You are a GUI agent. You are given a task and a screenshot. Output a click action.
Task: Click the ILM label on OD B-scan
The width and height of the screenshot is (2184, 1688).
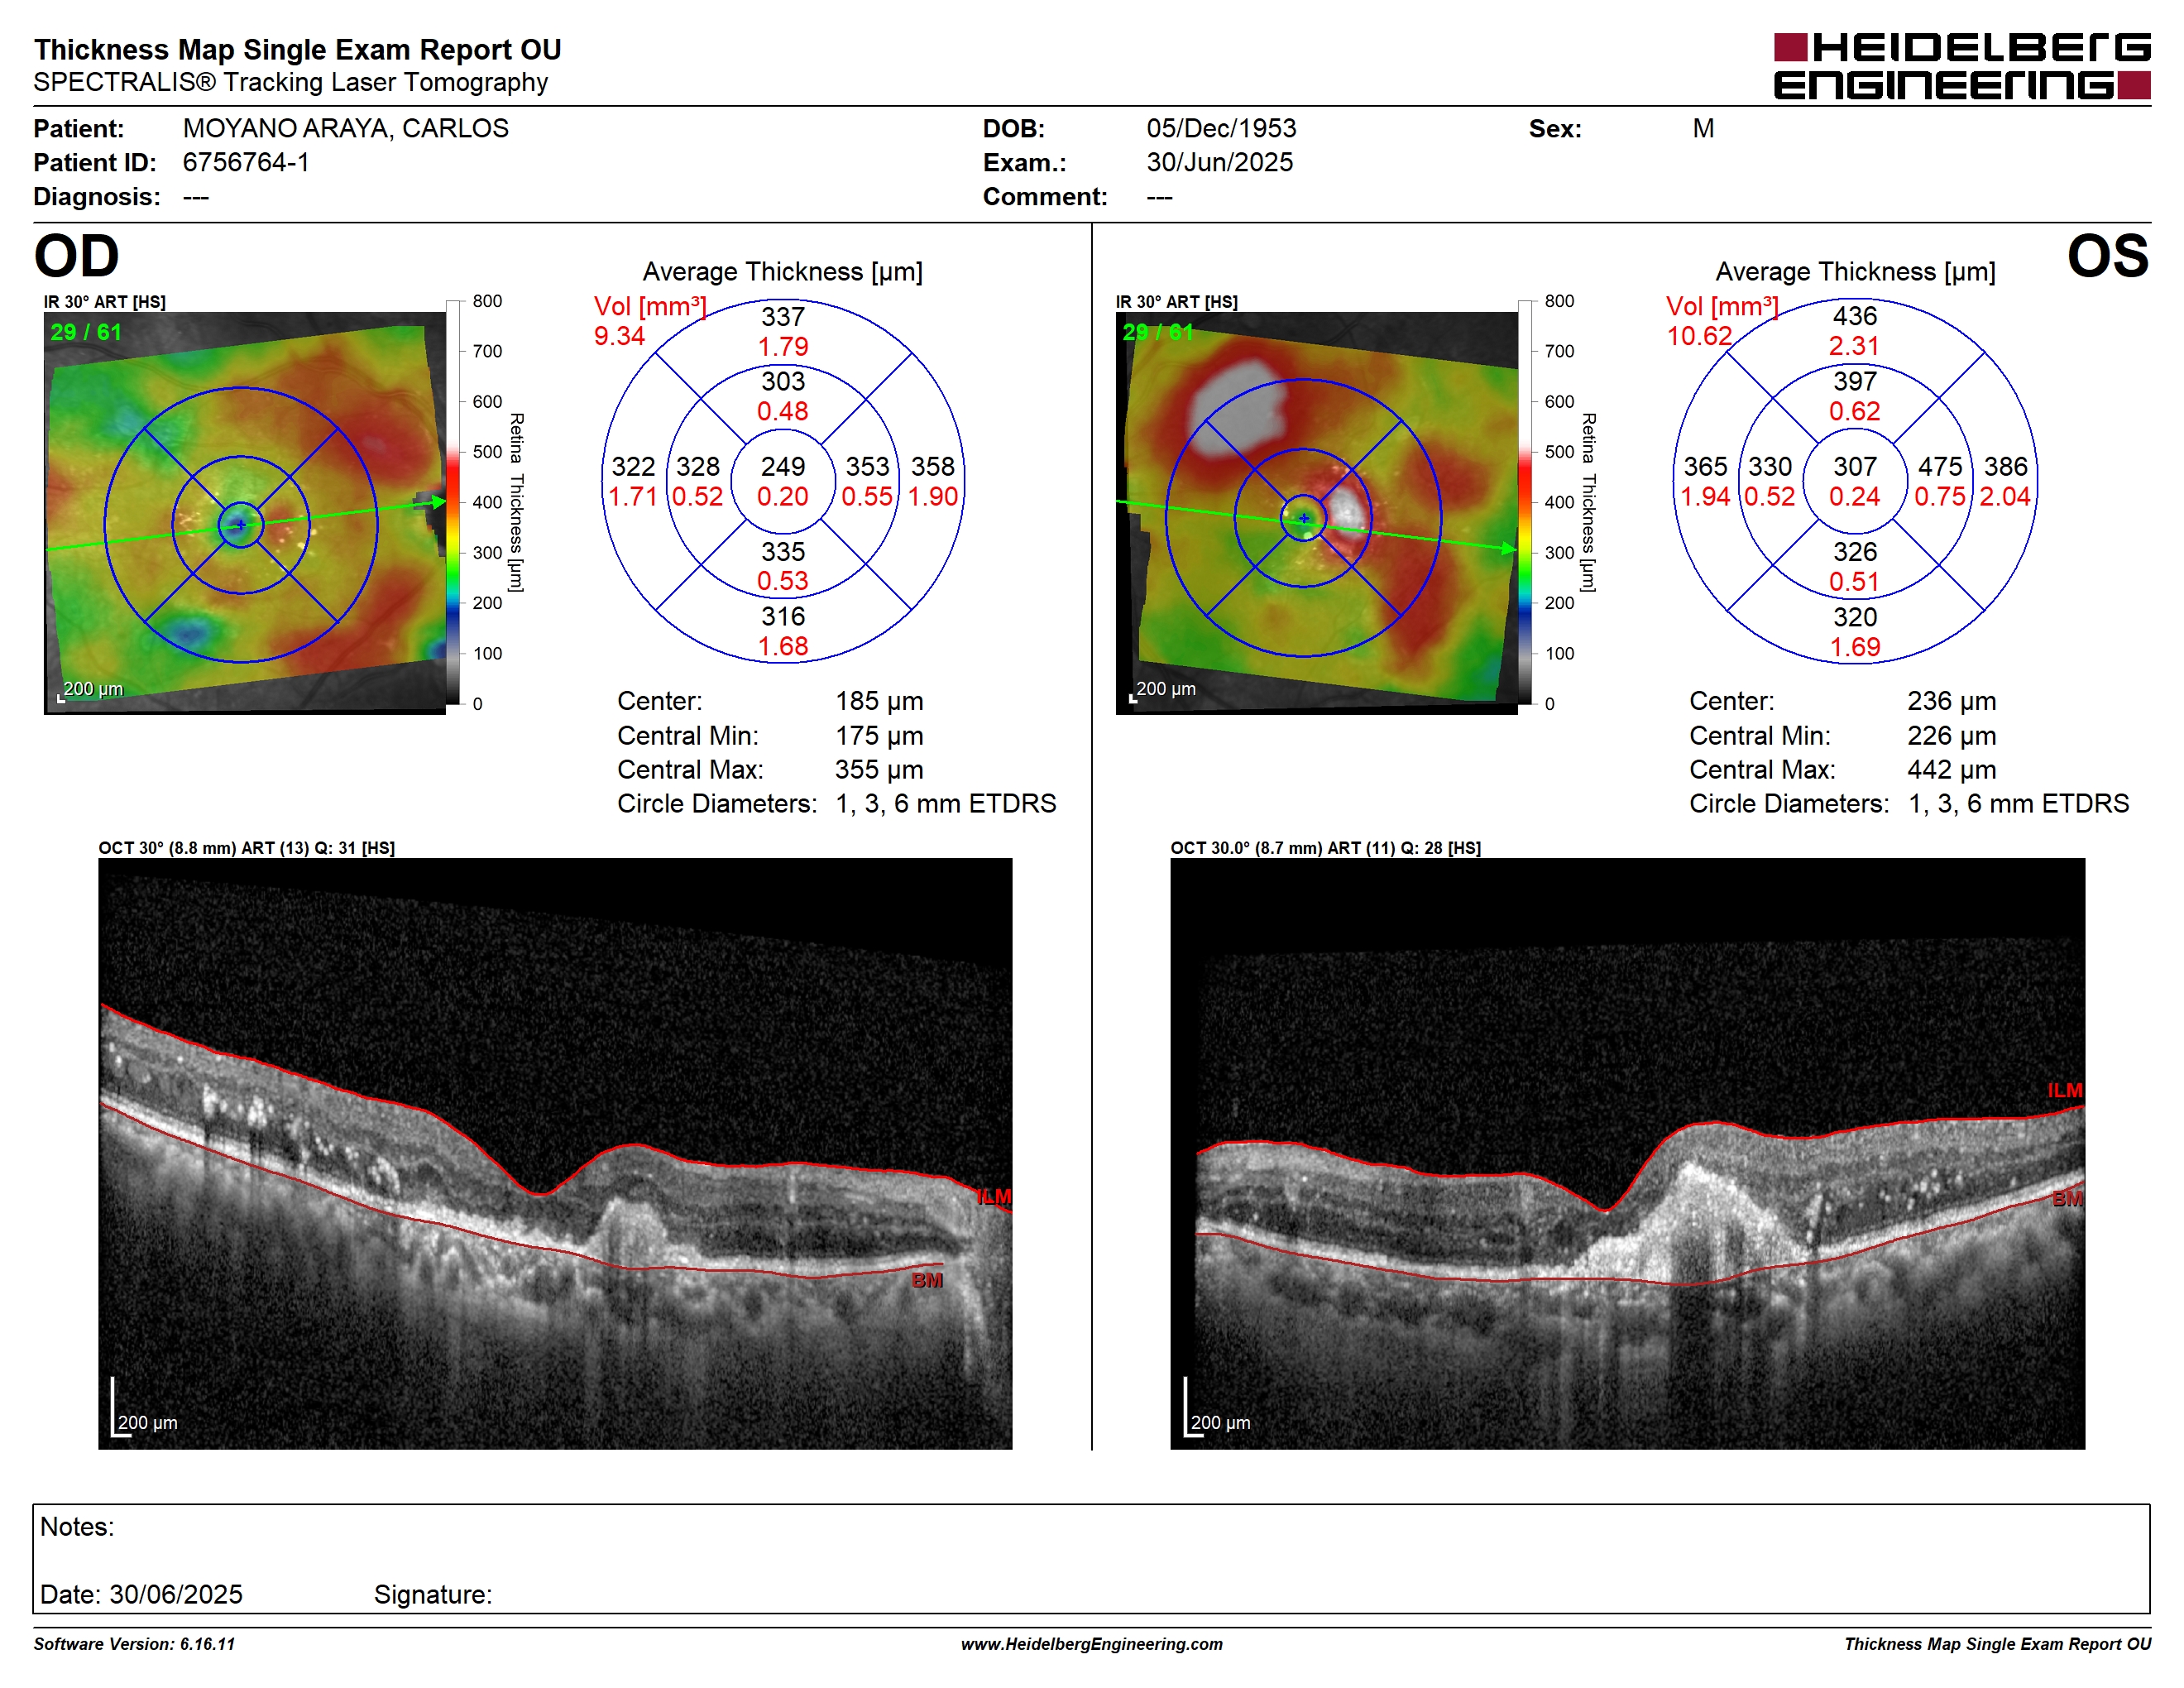tap(994, 1196)
